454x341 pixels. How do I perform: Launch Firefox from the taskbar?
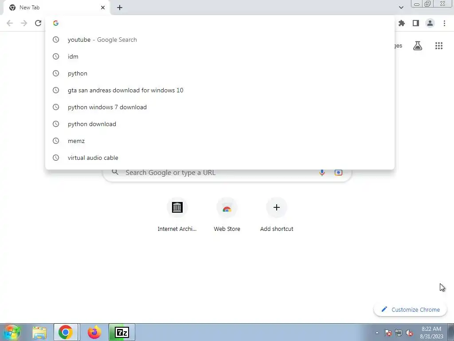click(x=94, y=332)
